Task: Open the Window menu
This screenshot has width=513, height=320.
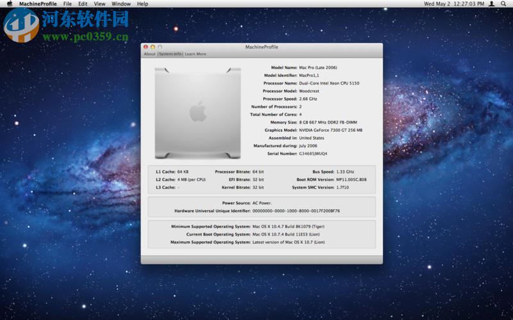Action: 121,4
